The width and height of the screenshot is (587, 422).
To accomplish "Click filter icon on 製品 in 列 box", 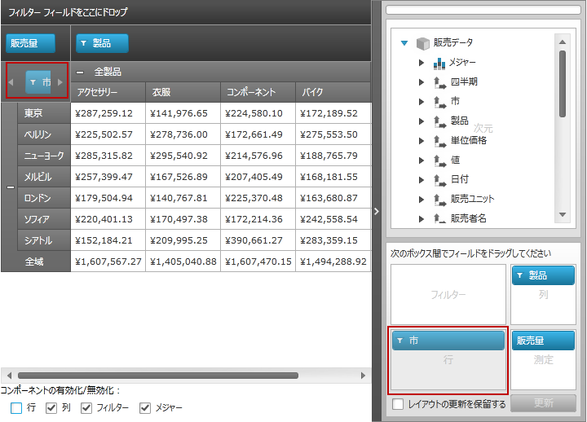I will tap(520, 276).
